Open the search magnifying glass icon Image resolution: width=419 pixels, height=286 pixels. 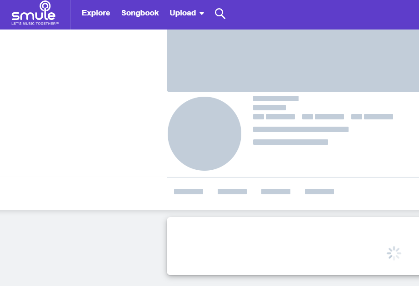[x=220, y=14]
